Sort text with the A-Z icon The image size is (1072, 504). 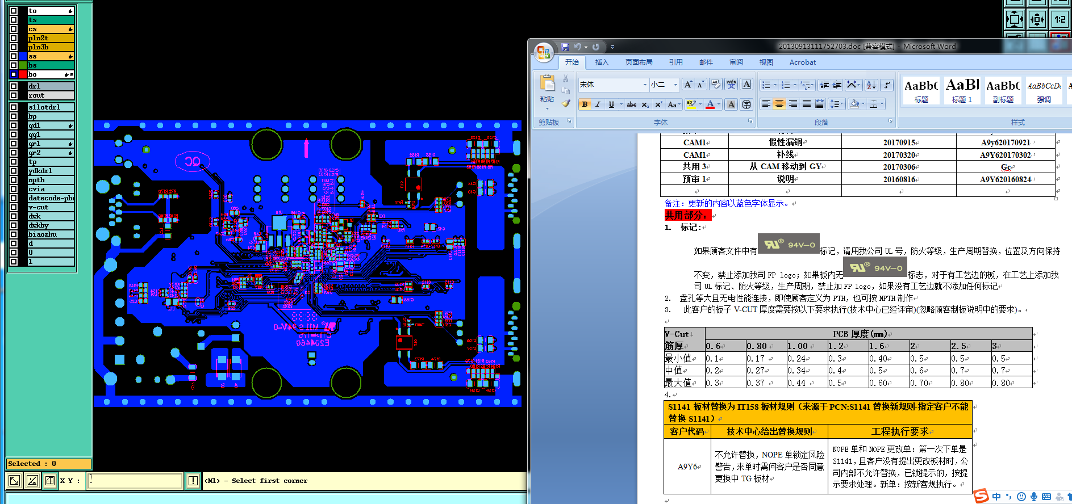click(871, 85)
